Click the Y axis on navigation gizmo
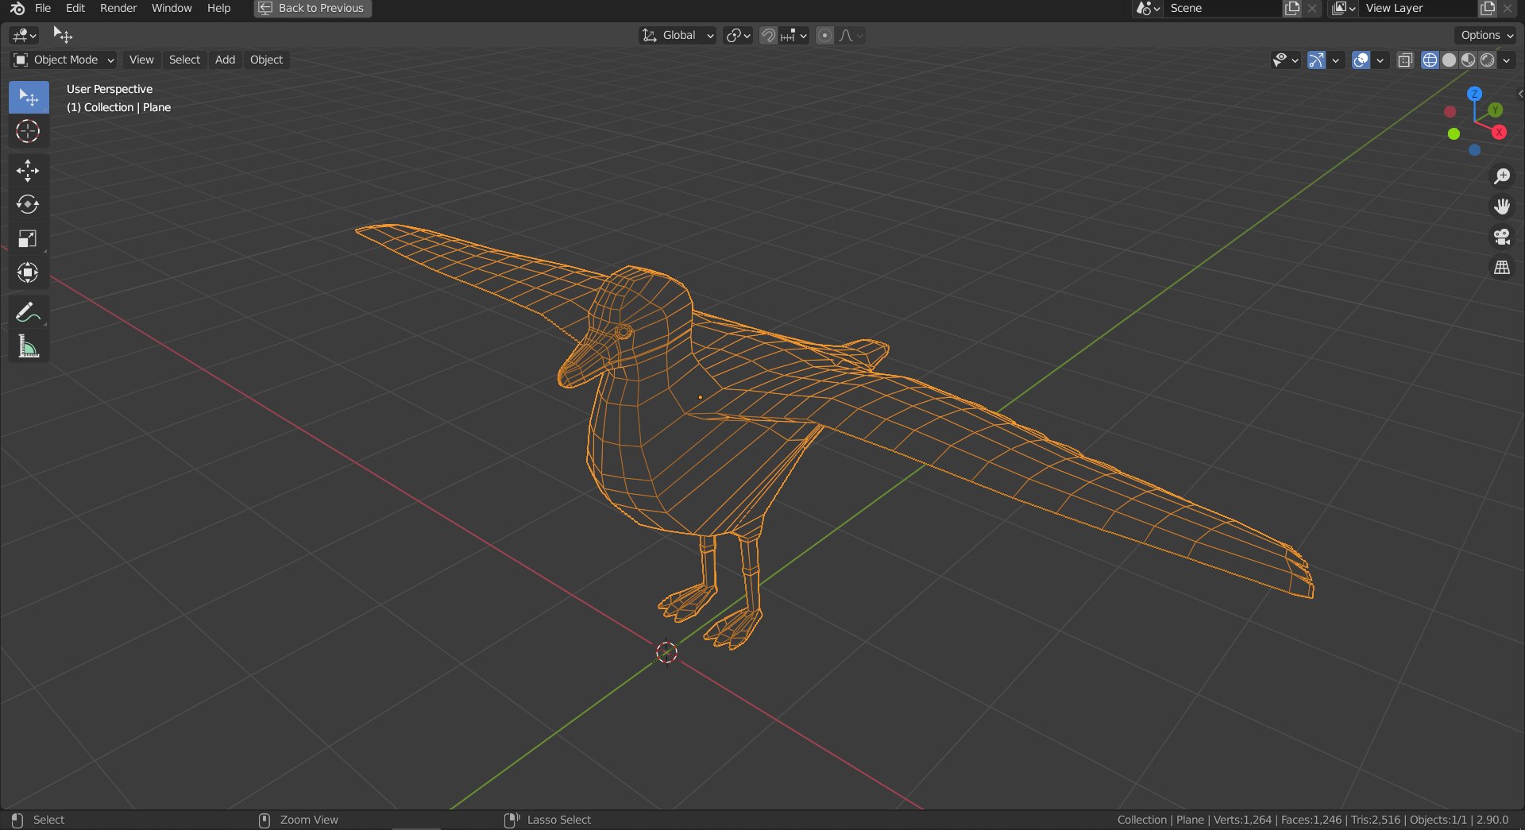Viewport: 1525px width, 830px height. (1495, 110)
